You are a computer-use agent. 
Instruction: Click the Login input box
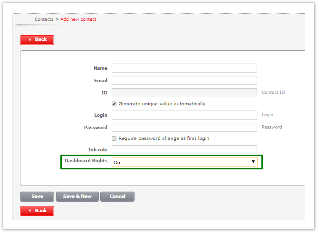pyautogui.click(x=184, y=115)
